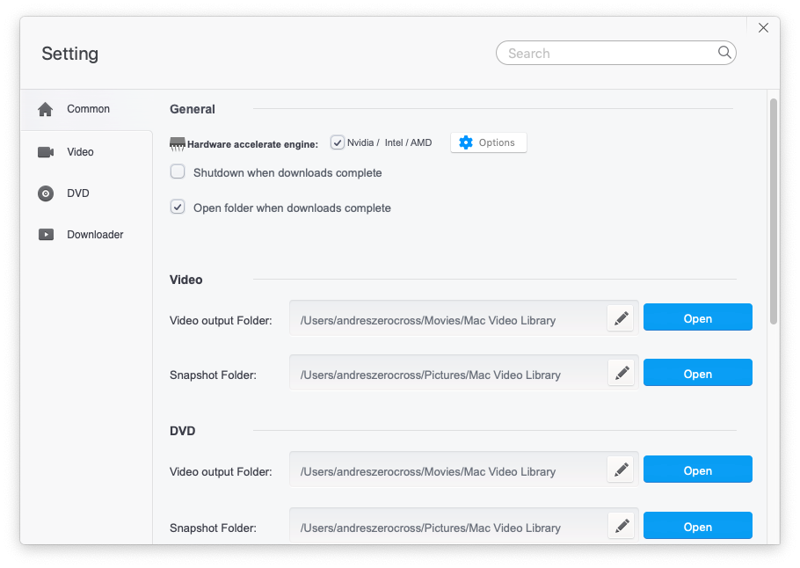This screenshot has height=568, width=800.
Task: Click the 'Hardware accelerate engine:' label
Action: 252,144
